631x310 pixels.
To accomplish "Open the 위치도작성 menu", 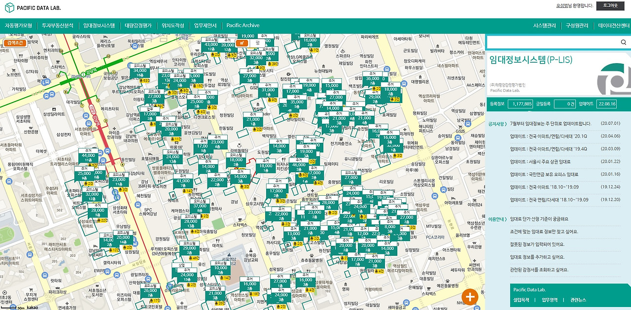I will pos(173,25).
